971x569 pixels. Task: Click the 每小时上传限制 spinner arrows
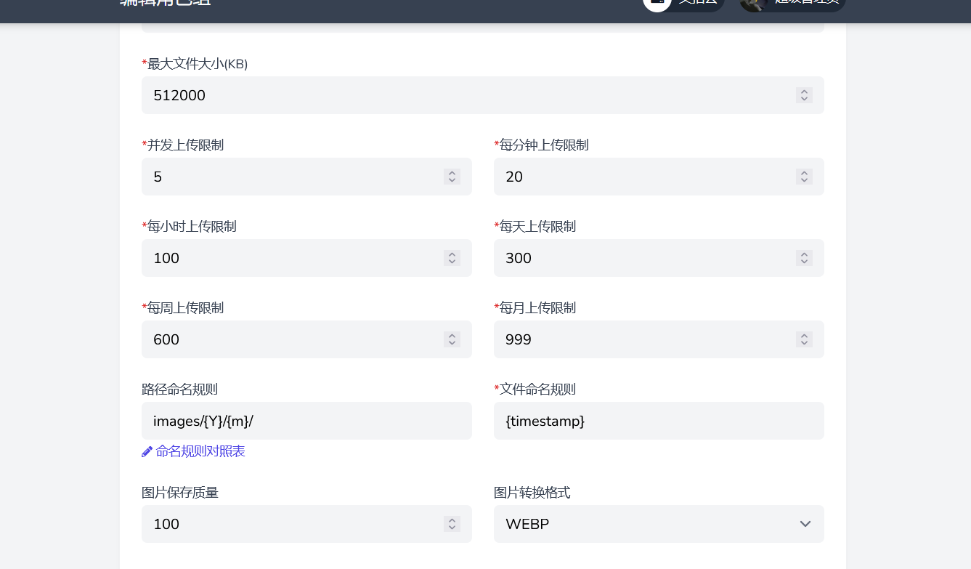point(452,258)
